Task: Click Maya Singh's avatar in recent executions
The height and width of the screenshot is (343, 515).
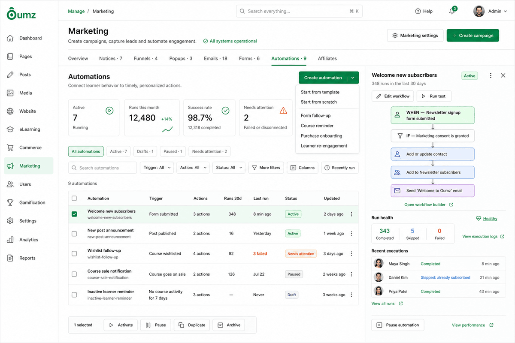Action: (379, 263)
